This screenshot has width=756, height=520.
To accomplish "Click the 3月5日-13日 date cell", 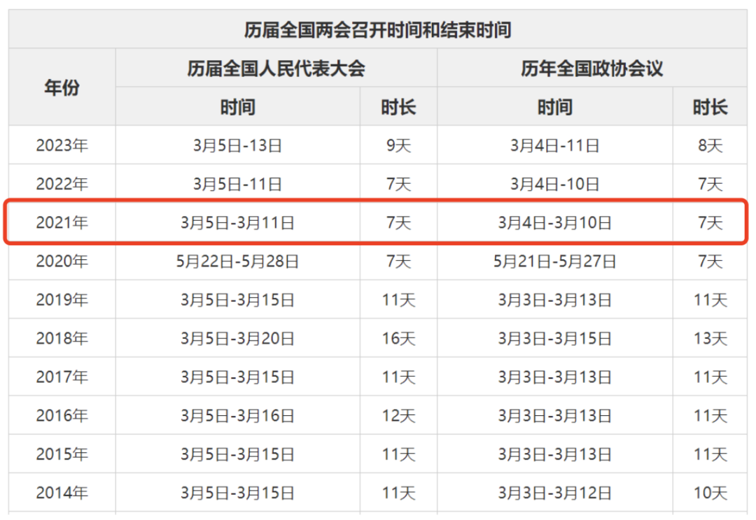I will pos(238,145).
